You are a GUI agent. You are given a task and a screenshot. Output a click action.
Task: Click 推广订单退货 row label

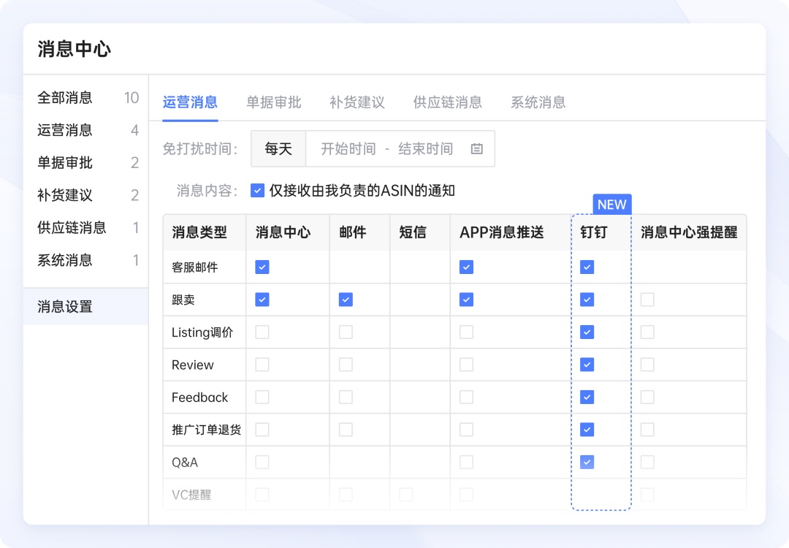(x=206, y=430)
